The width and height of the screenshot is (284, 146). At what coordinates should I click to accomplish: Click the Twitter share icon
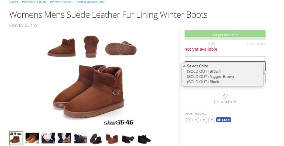coord(203,120)
